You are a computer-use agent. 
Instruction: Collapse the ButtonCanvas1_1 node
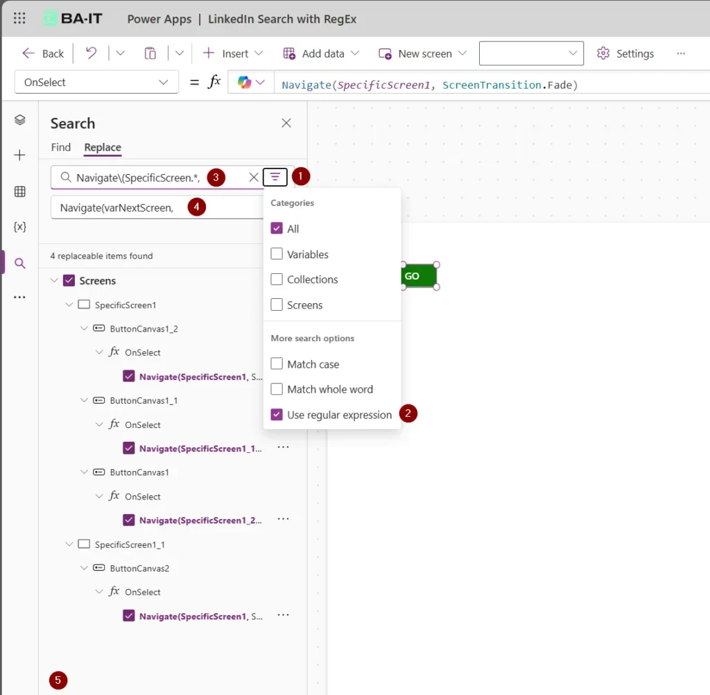[84, 400]
